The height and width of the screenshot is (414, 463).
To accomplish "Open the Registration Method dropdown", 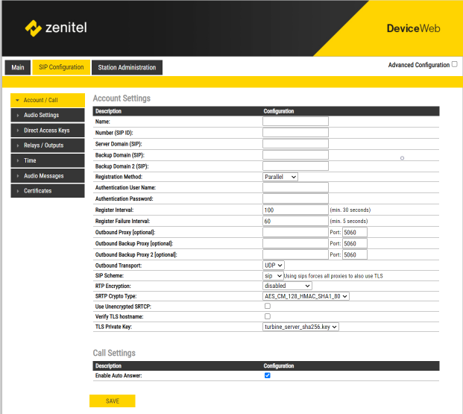I will click(x=280, y=177).
